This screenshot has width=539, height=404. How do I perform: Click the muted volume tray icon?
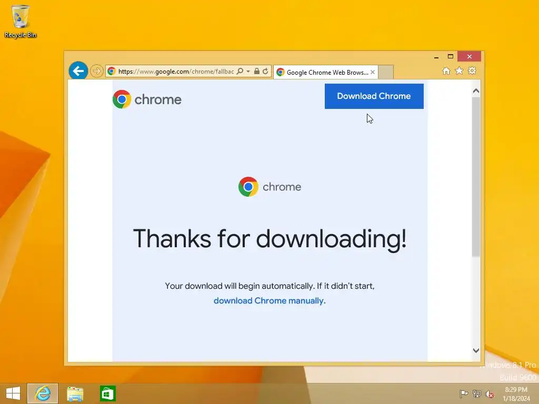coord(490,394)
